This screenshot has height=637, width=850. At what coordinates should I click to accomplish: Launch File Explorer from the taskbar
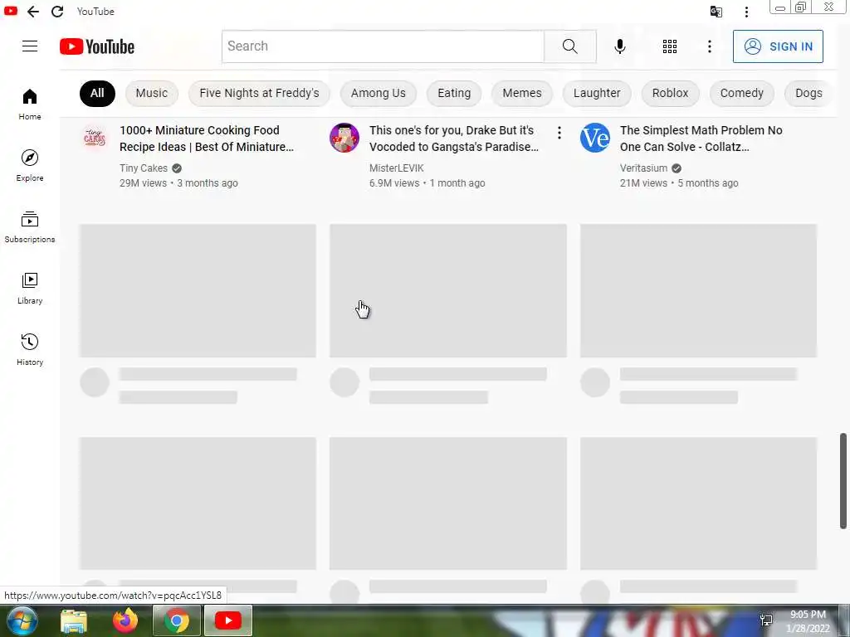74,620
